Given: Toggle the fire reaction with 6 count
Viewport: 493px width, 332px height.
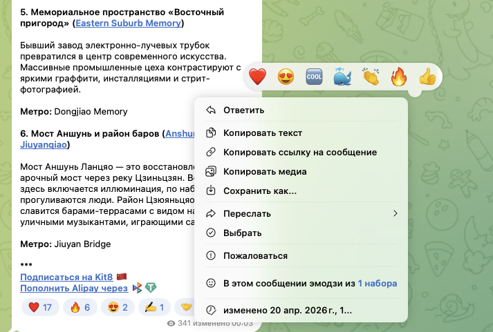Looking at the screenshot, I should 80,307.
